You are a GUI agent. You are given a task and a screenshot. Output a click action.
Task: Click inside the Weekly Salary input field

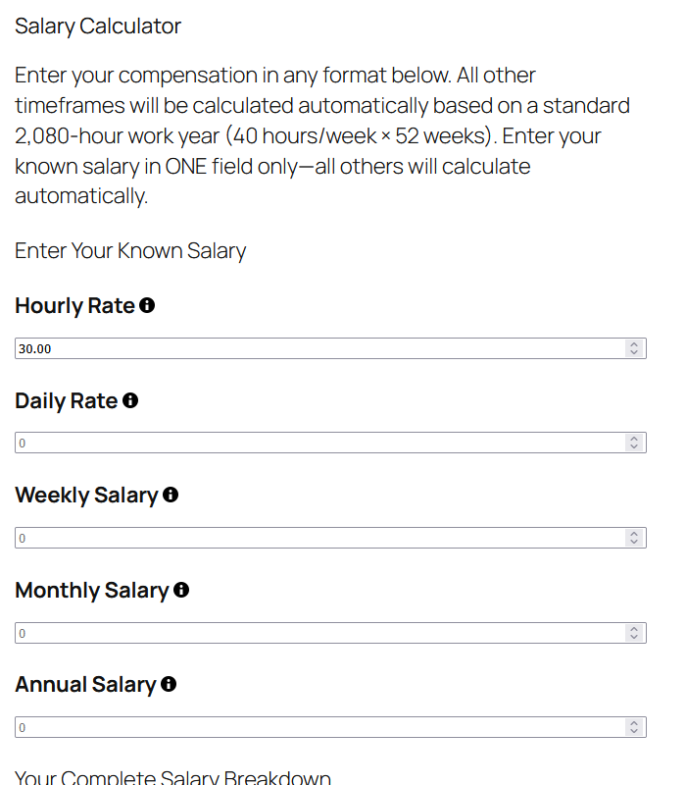tap(294, 538)
